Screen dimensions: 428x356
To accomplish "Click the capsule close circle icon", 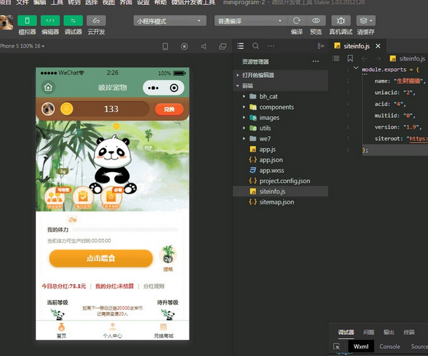I will (x=174, y=88).
